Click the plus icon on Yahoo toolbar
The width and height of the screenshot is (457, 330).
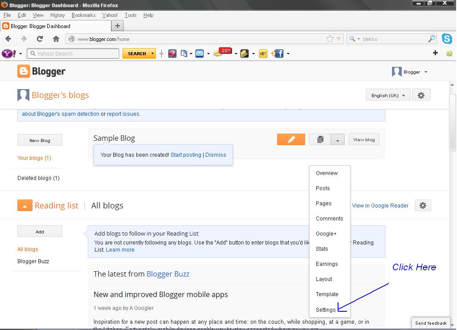click(435, 53)
